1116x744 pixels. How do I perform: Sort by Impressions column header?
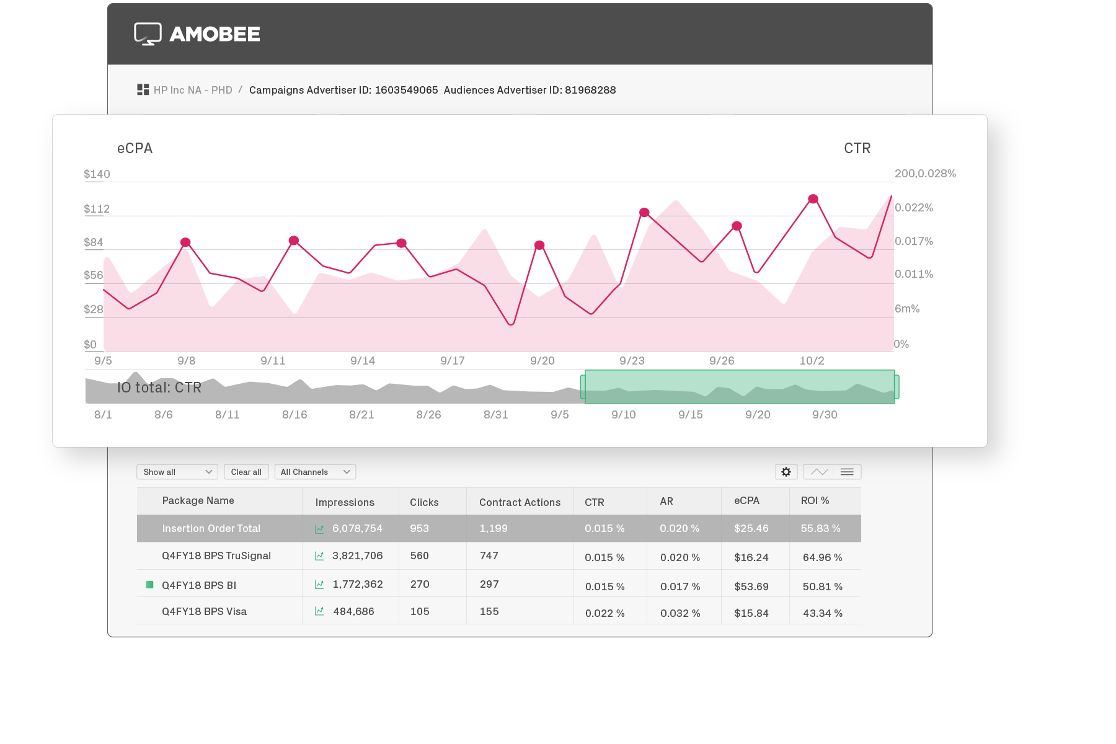(x=345, y=502)
